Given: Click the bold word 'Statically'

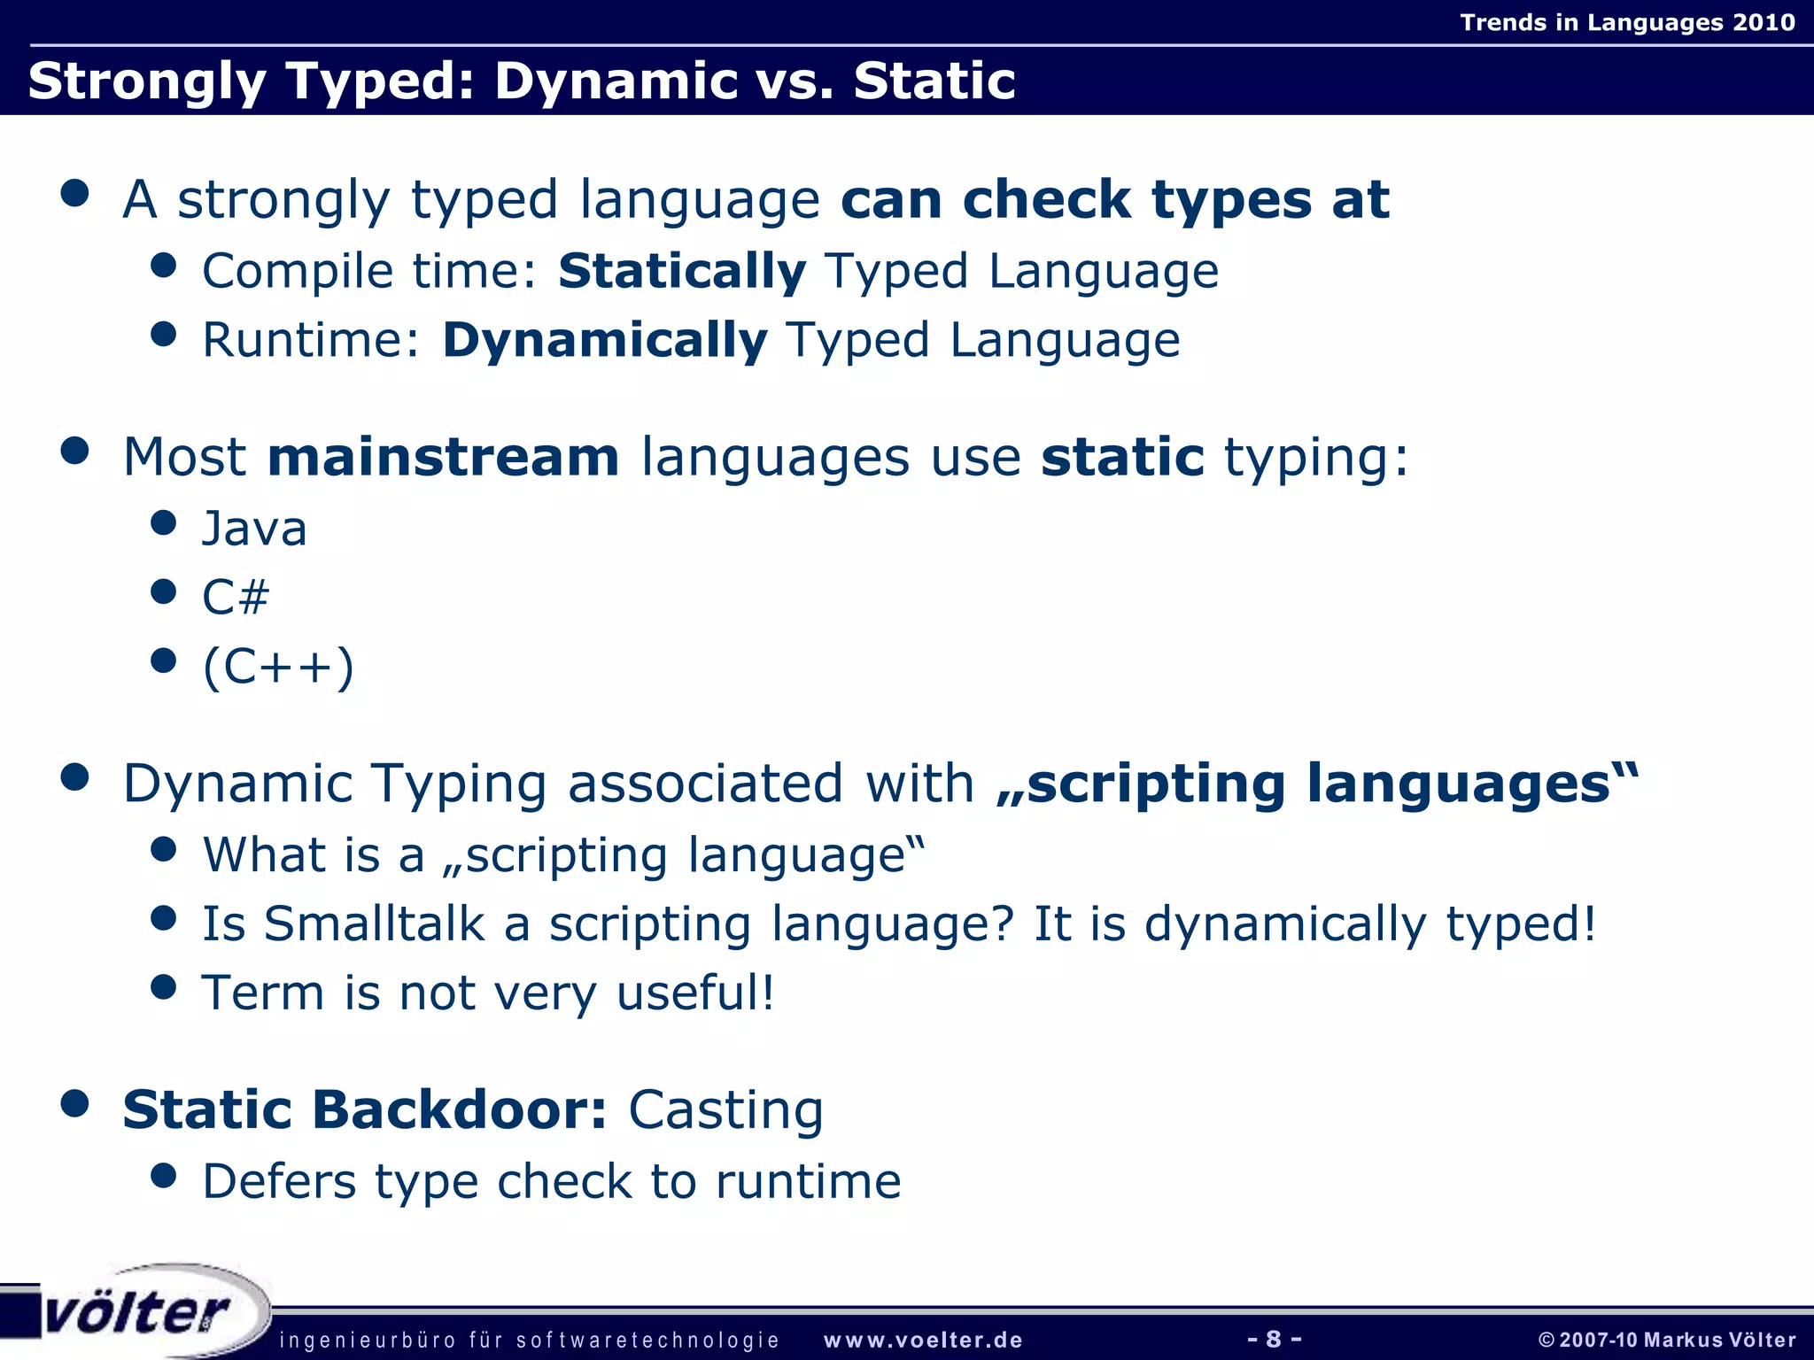Looking at the screenshot, I should click(682, 271).
